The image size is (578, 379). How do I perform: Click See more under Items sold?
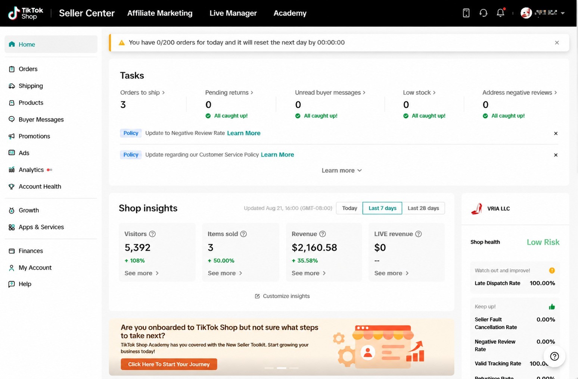click(225, 273)
